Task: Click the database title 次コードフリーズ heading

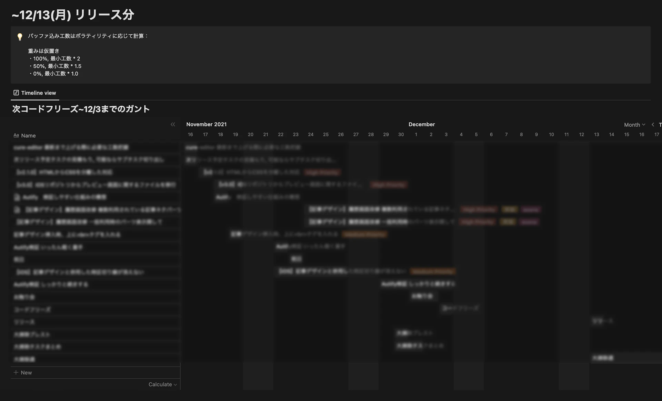Action: (x=81, y=109)
